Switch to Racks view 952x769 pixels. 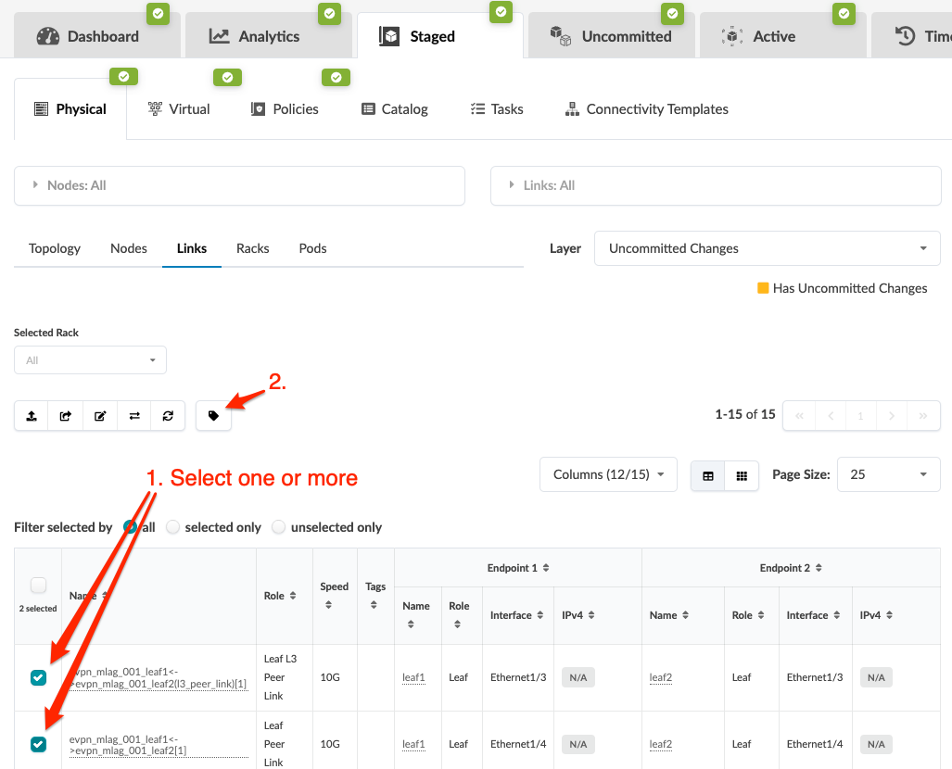pos(252,248)
